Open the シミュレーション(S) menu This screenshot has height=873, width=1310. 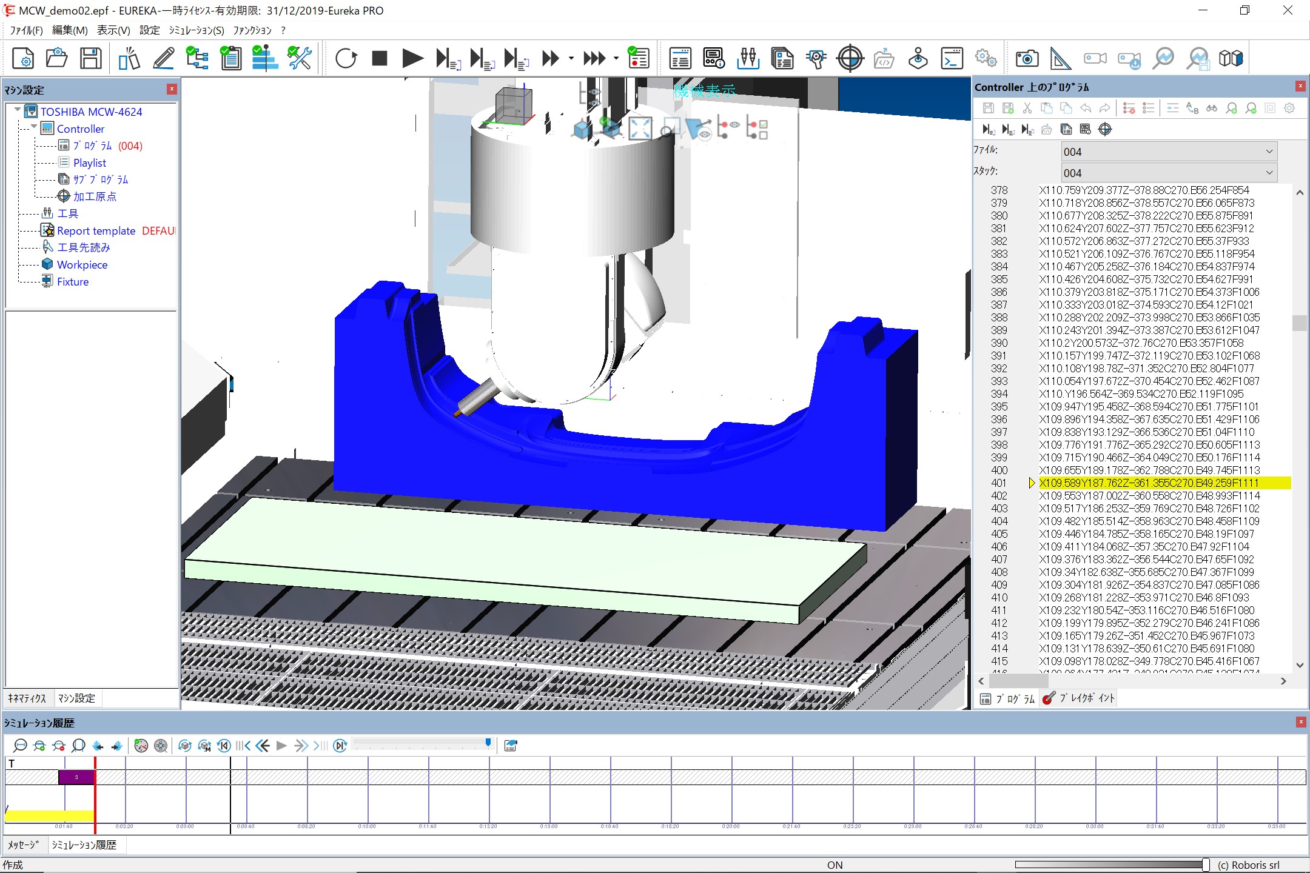[x=196, y=30]
